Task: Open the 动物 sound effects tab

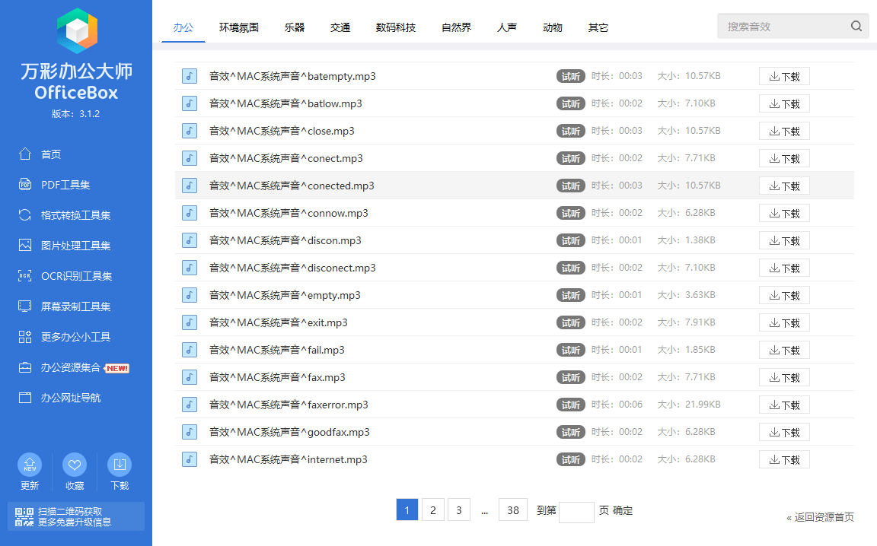Action: point(552,27)
